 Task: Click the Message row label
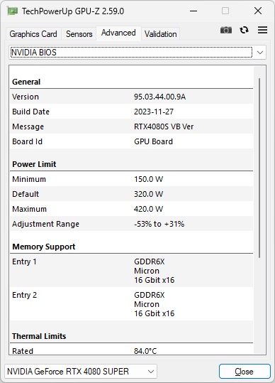tap(28, 126)
